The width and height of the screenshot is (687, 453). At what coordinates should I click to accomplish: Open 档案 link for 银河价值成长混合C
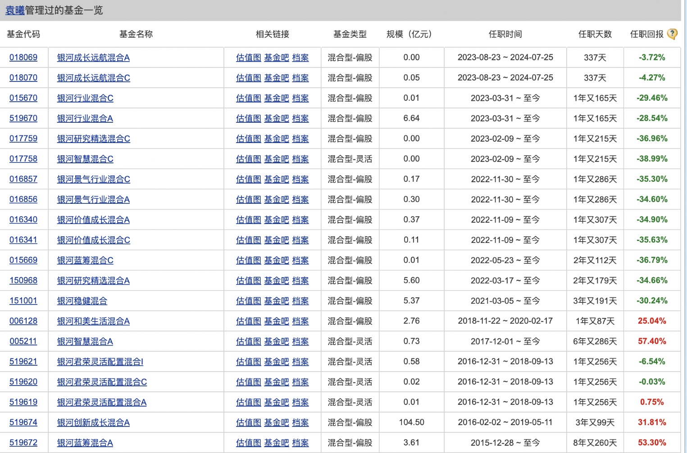pos(300,240)
